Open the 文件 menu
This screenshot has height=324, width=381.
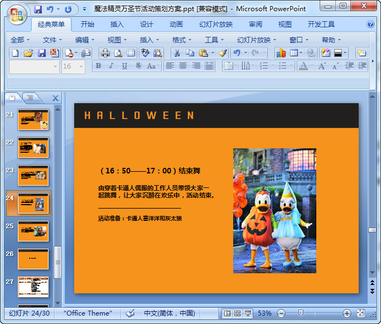[x=52, y=40]
